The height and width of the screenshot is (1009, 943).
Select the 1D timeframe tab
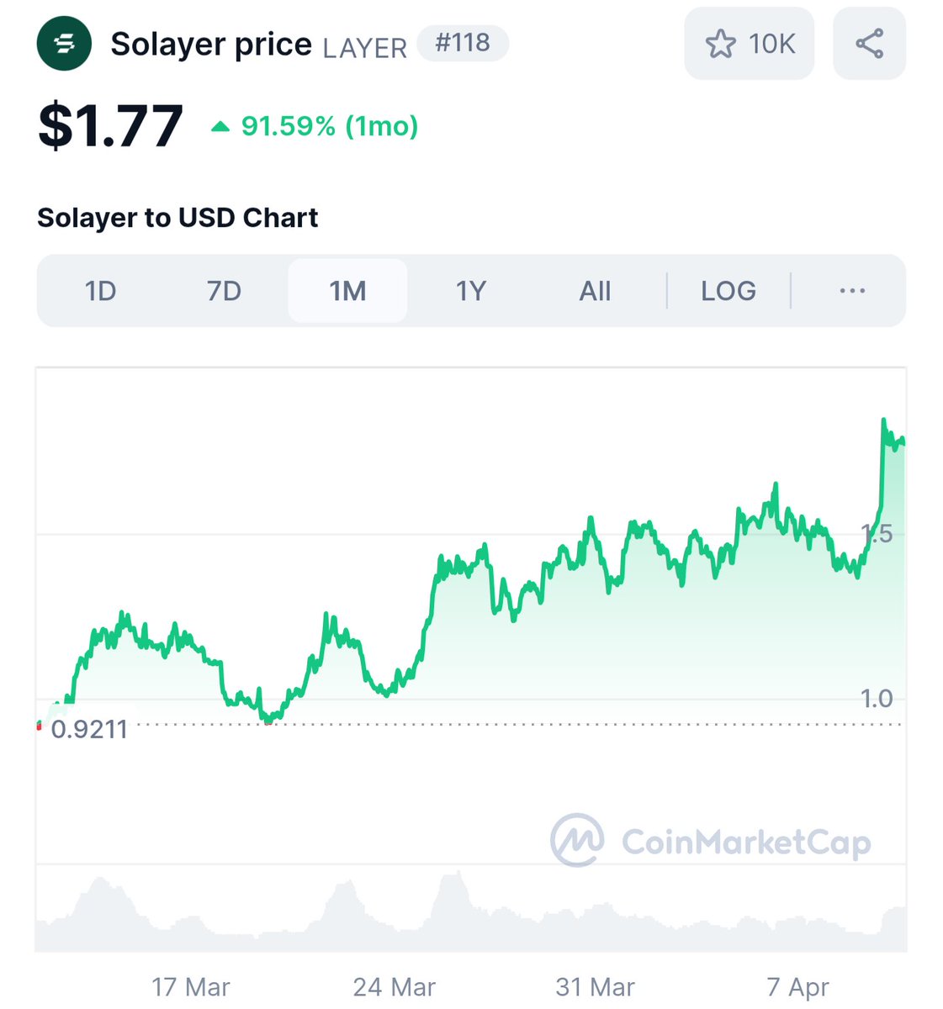tap(101, 291)
